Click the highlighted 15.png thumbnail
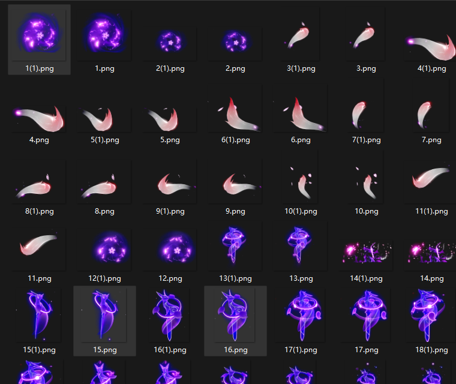Viewport: 456px width, 384px height. tap(104, 315)
